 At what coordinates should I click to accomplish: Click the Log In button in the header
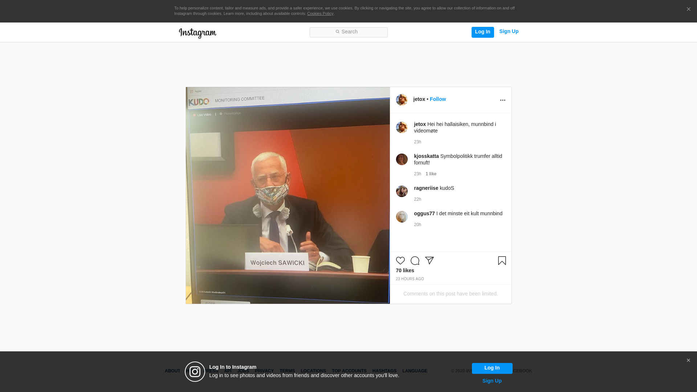coord(482,32)
